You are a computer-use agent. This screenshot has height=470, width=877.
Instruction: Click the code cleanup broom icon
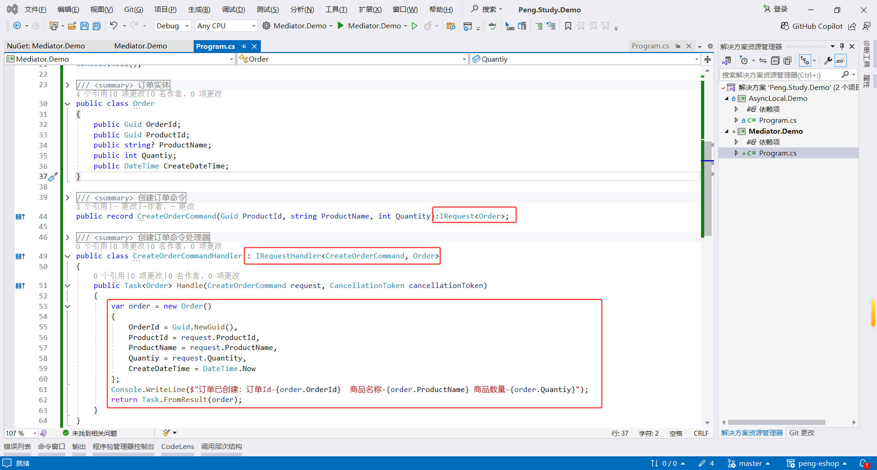point(166,433)
